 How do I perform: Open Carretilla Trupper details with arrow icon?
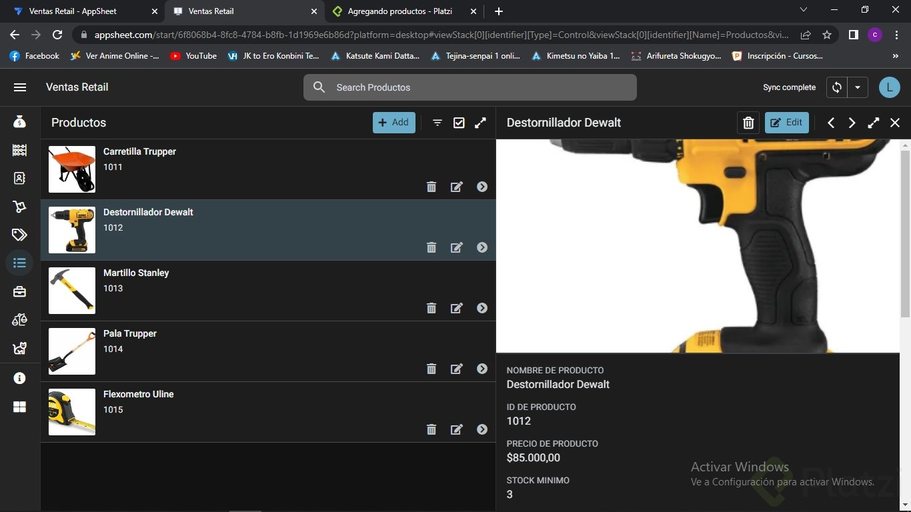[x=482, y=187]
